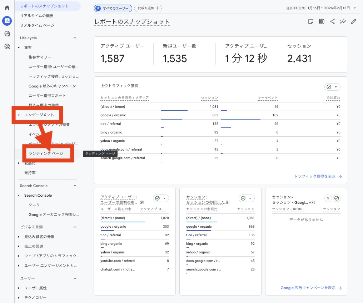Click the share icon for this report
This screenshot has height=303, width=363.
332,21
